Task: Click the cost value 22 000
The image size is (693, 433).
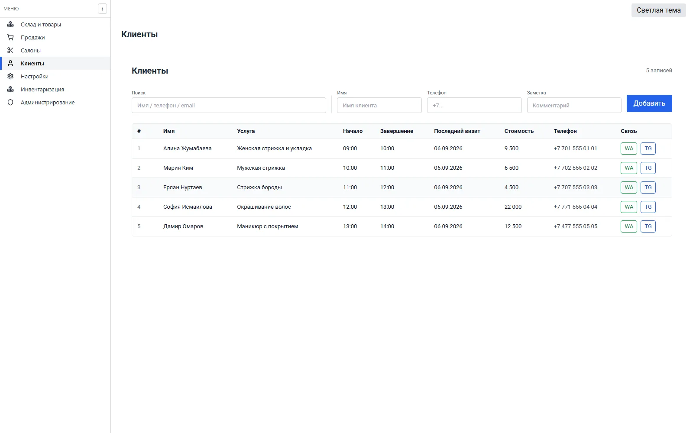Action: pyautogui.click(x=513, y=207)
